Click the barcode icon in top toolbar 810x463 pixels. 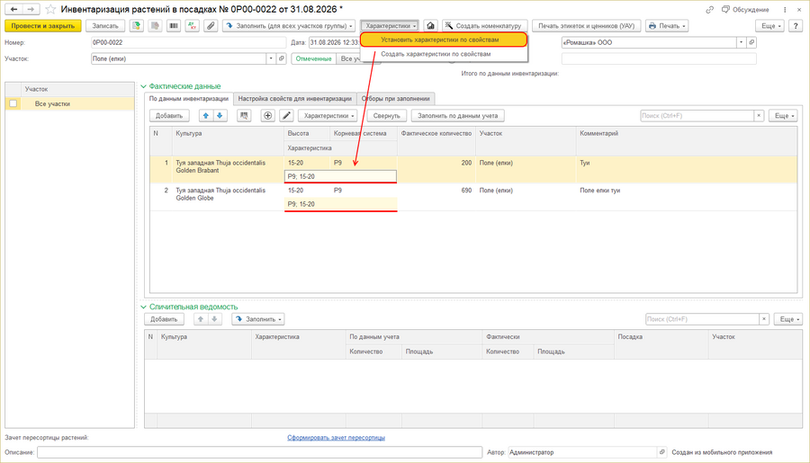[x=174, y=26]
